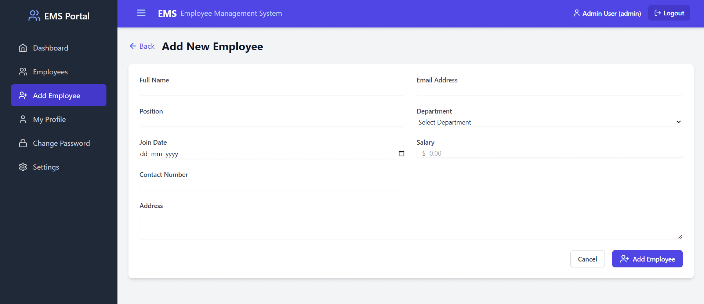The width and height of the screenshot is (704, 304).
Task: Select Add Employee sidebar item
Action: 59,95
